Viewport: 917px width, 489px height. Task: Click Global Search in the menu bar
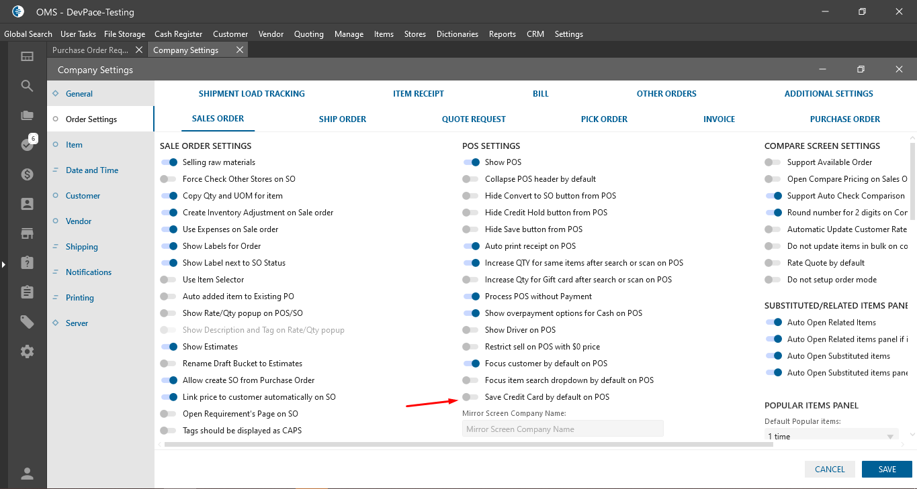tap(28, 34)
